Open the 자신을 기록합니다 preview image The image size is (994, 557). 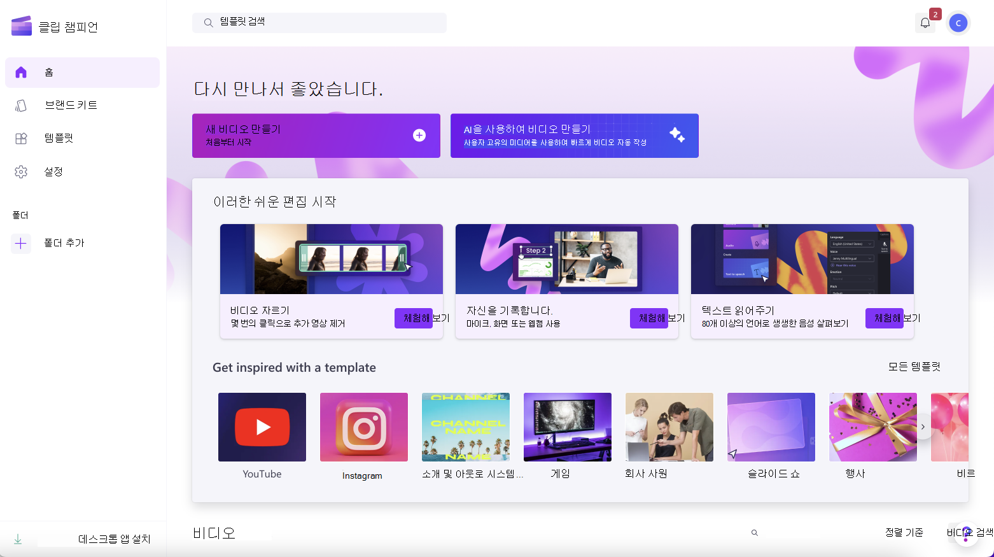pos(567,259)
